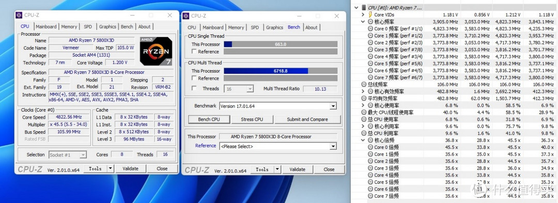Click the single thread score bar showing 663.0
The width and height of the screenshot is (558, 203).
click(281, 44)
